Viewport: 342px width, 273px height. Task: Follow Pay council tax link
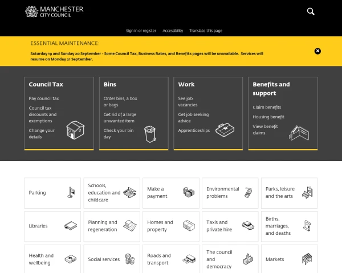click(x=44, y=98)
